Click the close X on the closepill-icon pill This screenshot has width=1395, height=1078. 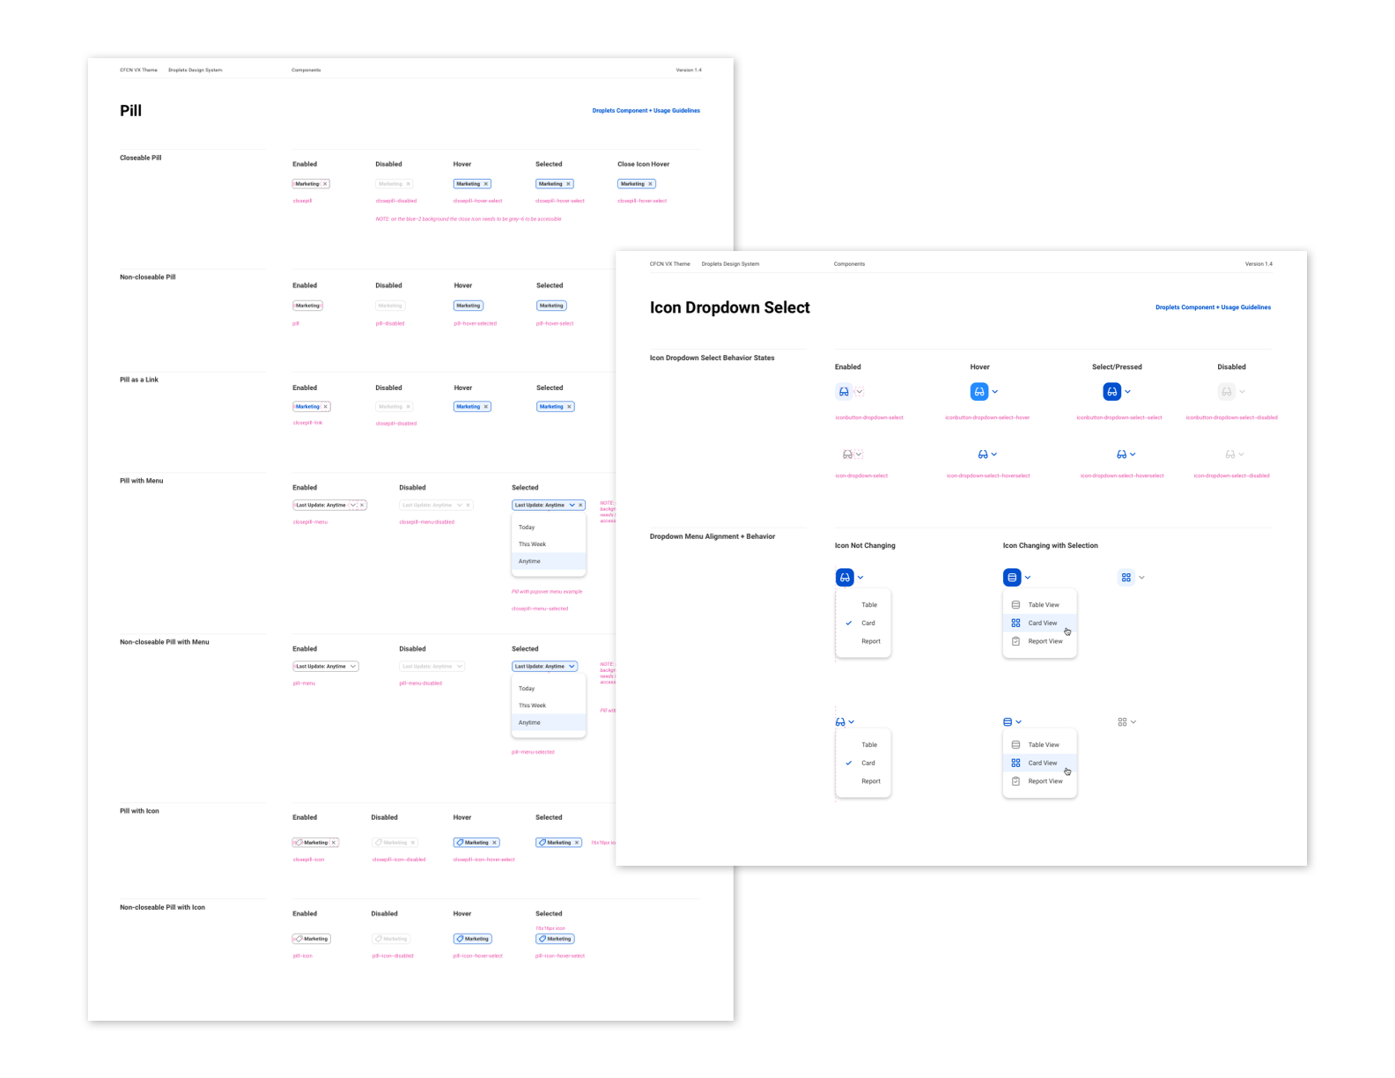point(334,843)
